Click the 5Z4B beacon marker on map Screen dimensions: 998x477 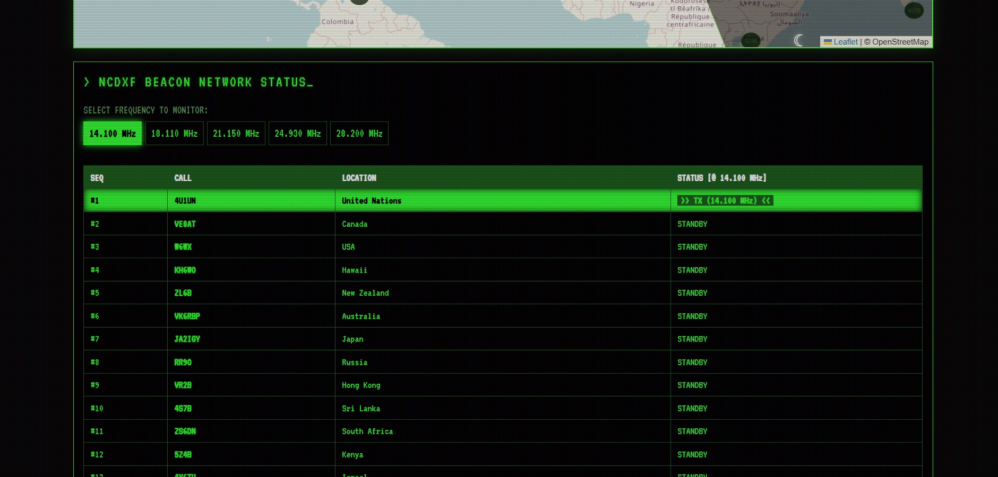[751, 40]
